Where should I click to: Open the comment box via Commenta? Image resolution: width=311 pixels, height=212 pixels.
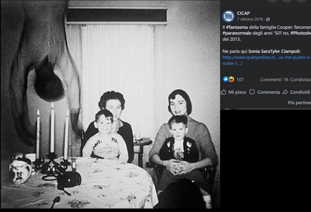click(265, 92)
